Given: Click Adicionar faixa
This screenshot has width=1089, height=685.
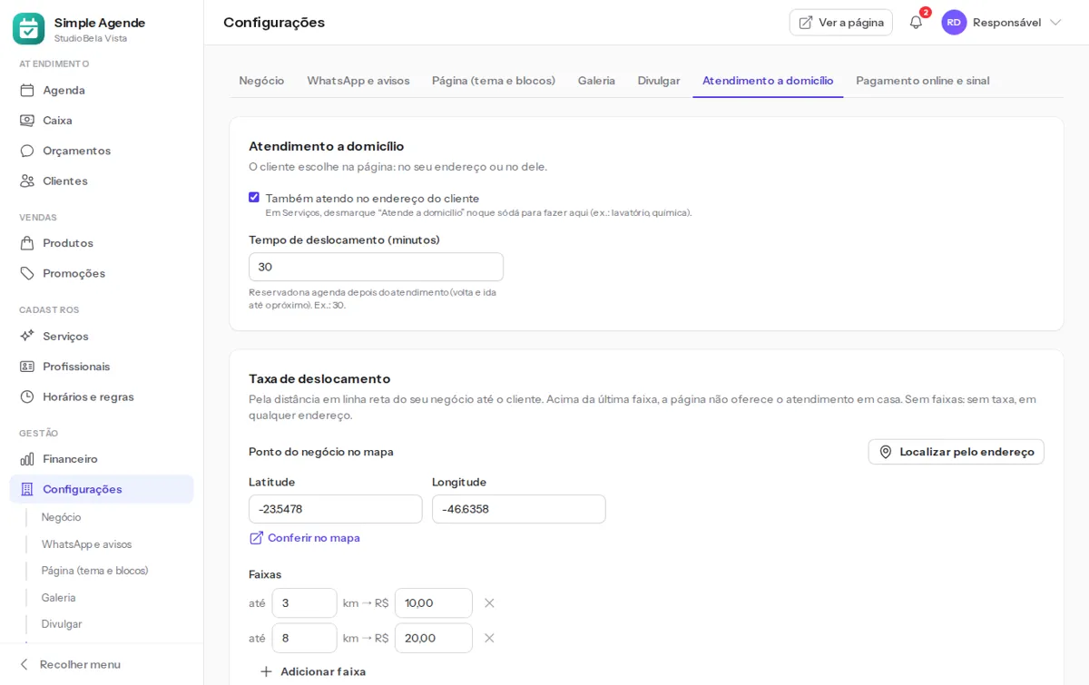Looking at the screenshot, I should click(x=313, y=671).
